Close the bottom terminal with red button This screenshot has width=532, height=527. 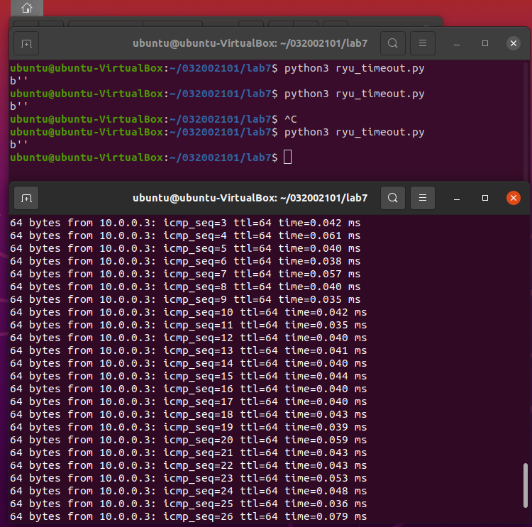point(514,198)
